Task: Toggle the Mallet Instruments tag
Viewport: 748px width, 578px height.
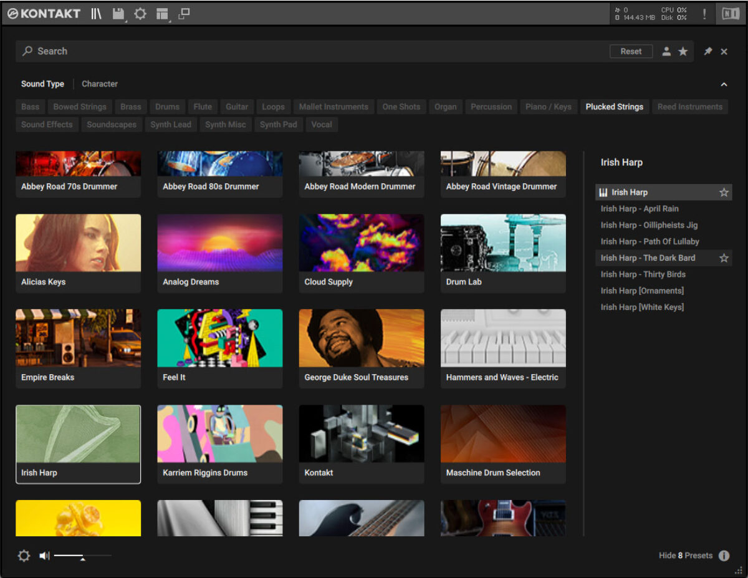Action: (333, 107)
